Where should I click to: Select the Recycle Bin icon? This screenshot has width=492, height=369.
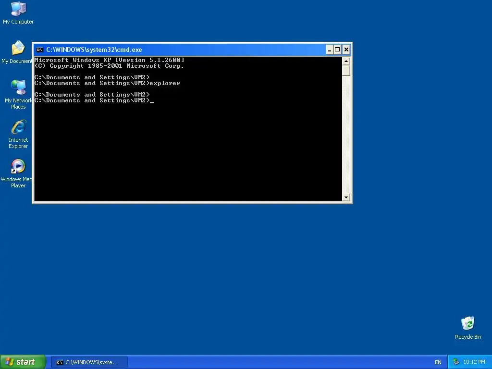click(468, 328)
